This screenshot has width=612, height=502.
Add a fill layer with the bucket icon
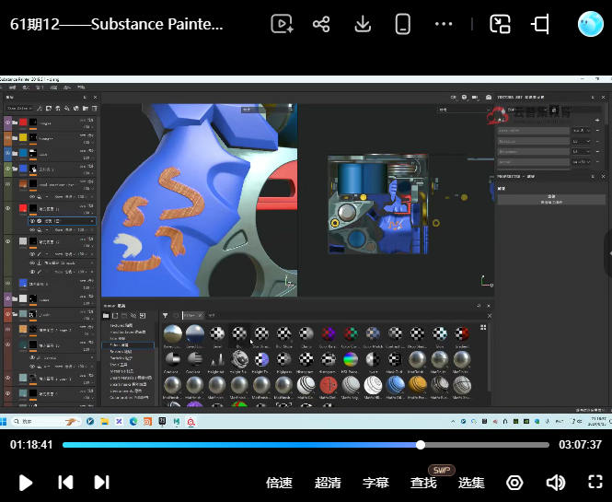67,108
